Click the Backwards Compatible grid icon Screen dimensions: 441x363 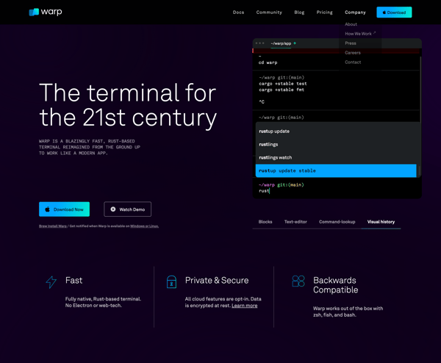298,281
